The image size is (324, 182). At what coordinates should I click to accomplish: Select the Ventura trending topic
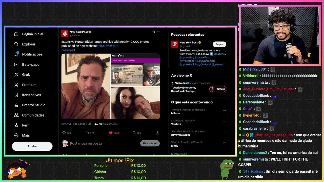coord(176,124)
